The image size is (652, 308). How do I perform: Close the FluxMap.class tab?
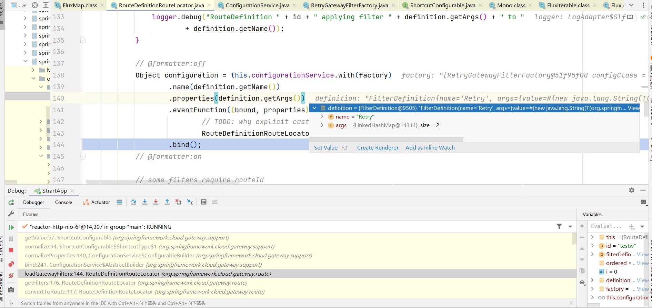[102, 6]
